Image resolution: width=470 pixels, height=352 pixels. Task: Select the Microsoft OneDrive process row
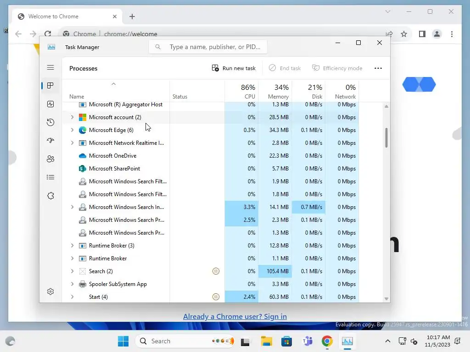210,156
